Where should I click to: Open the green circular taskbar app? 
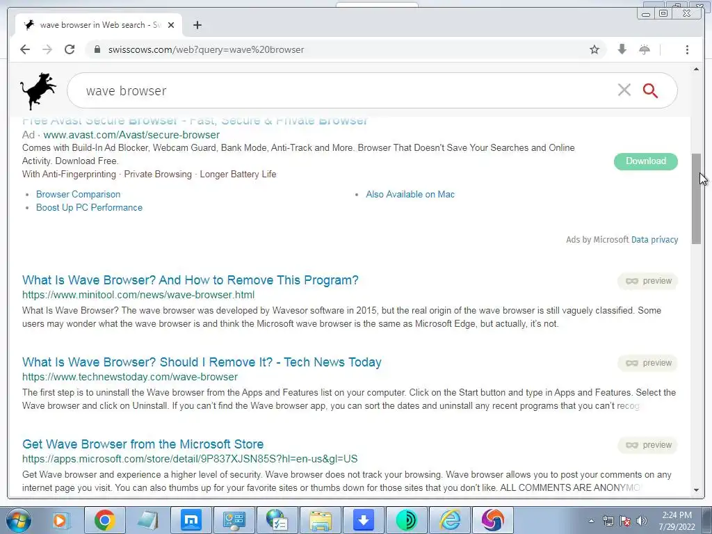pyautogui.click(x=406, y=520)
